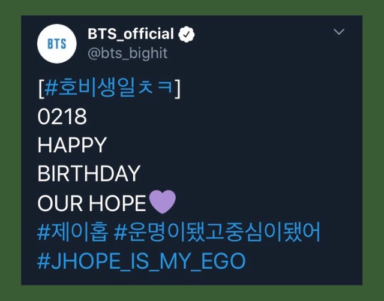Click the 0218 date text
The width and height of the screenshot is (384, 301).
[62, 116]
